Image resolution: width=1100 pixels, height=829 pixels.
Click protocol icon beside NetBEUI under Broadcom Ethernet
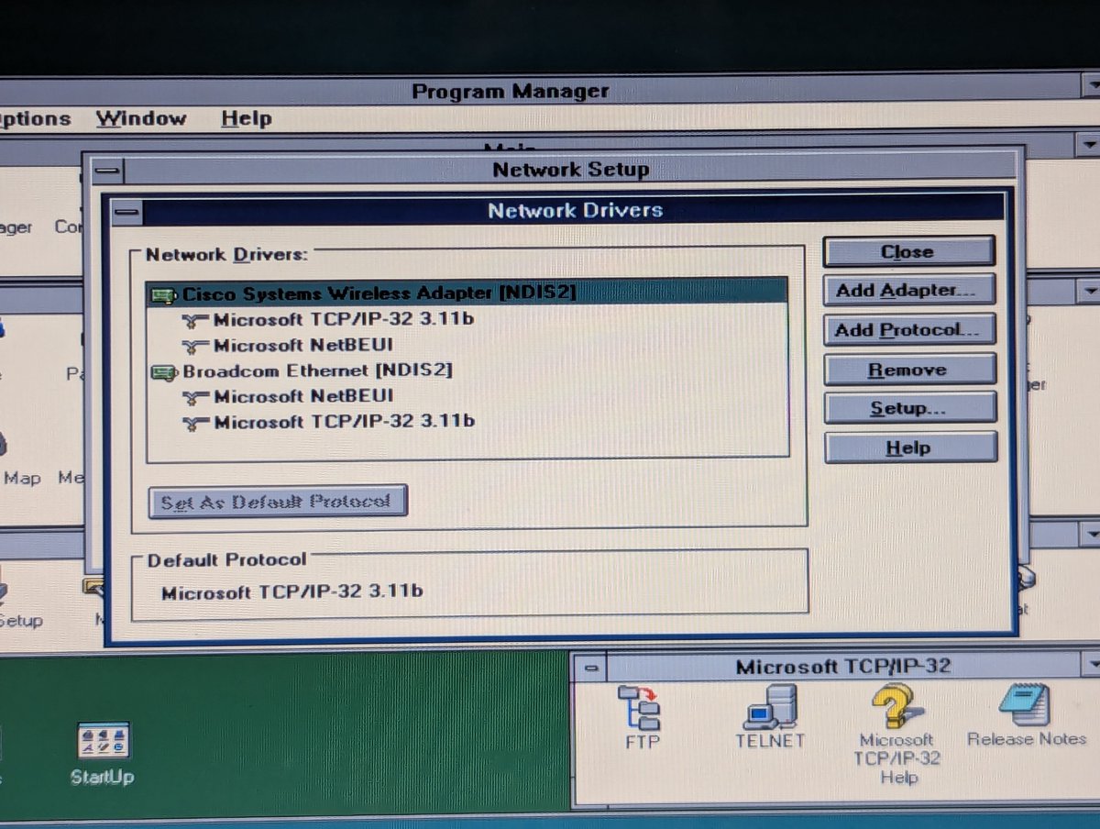click(x=195, y=397)
